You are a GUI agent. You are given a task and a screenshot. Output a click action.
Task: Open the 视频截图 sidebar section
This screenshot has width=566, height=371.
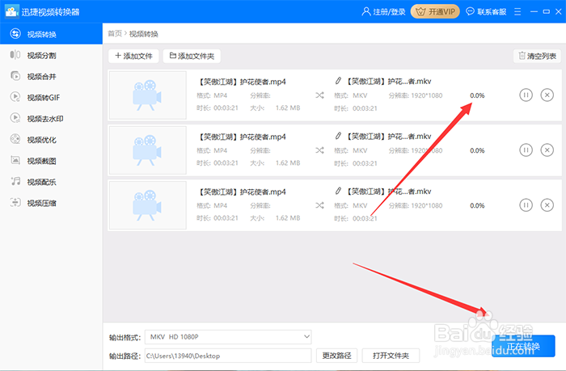click(51, 161)
